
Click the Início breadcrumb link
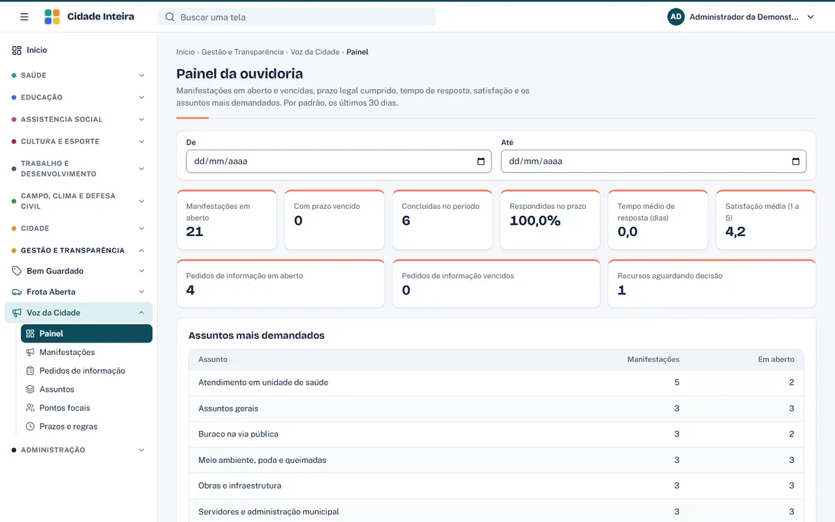(186, 52)
